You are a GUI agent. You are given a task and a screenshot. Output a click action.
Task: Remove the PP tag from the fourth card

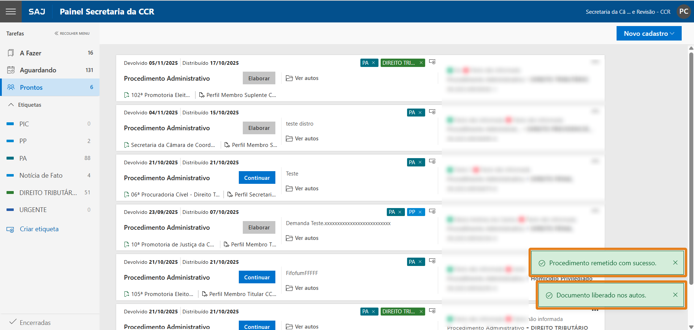click(x=420, y=212)
